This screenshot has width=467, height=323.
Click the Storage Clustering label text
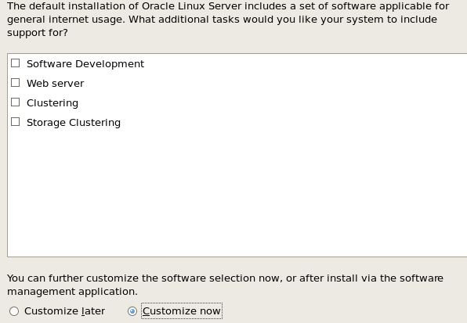pyautogui.click(x=74, y=123)
